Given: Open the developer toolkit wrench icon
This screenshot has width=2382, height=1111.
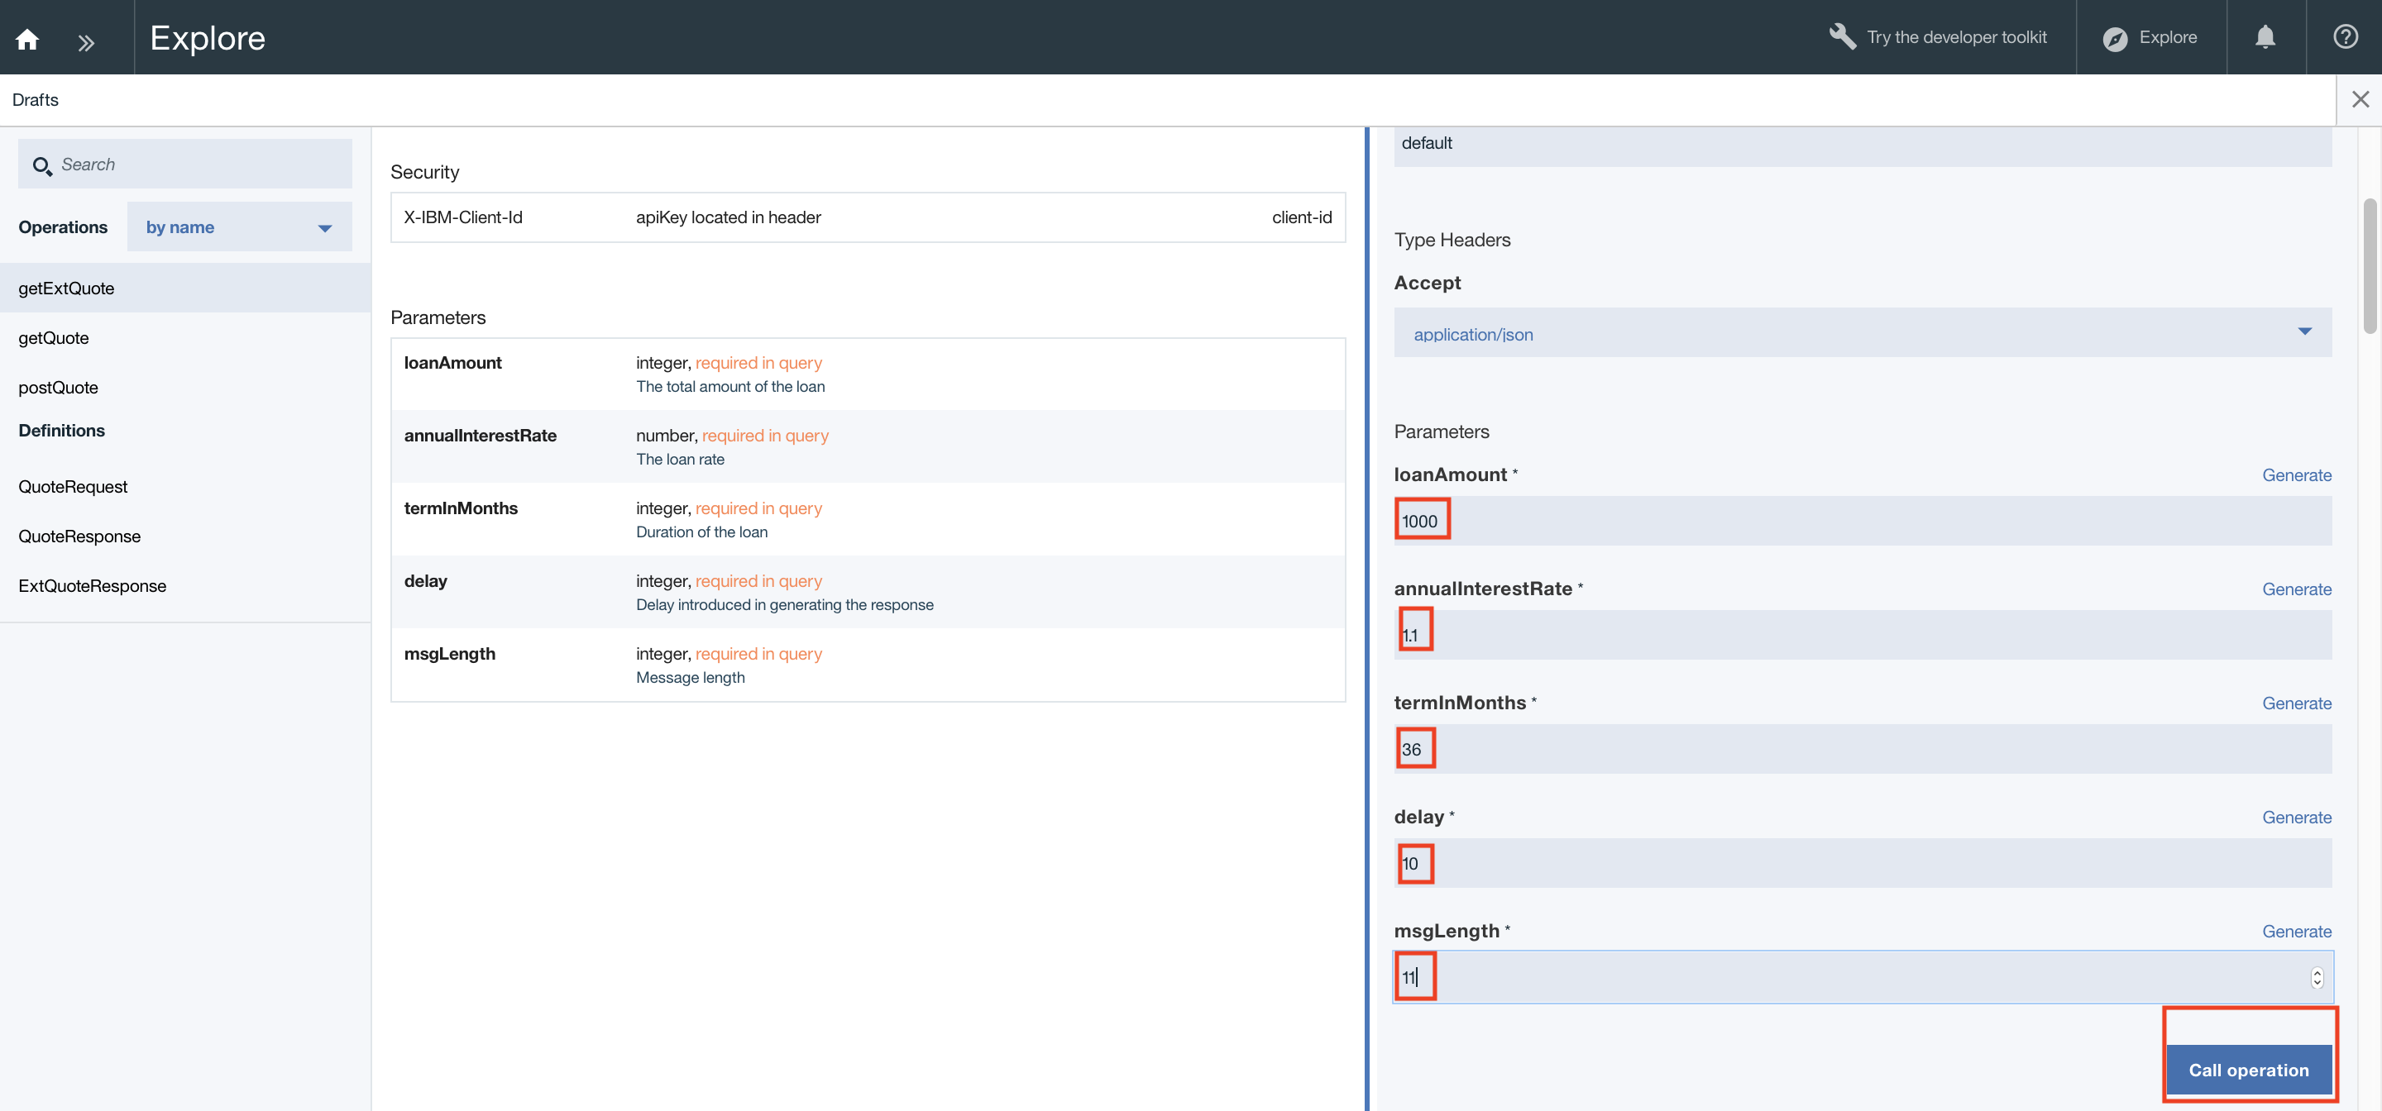Looking at the screenshot, I should pos(1842,36).
